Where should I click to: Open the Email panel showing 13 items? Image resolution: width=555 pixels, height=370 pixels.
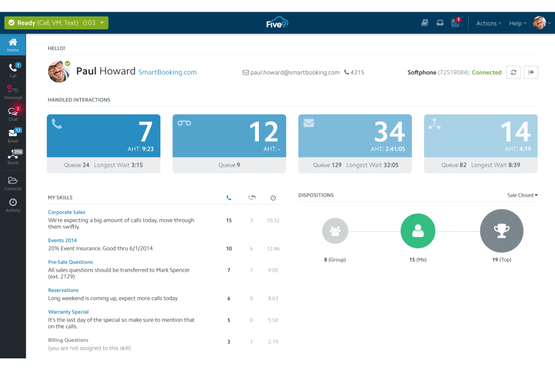[13, 135]
